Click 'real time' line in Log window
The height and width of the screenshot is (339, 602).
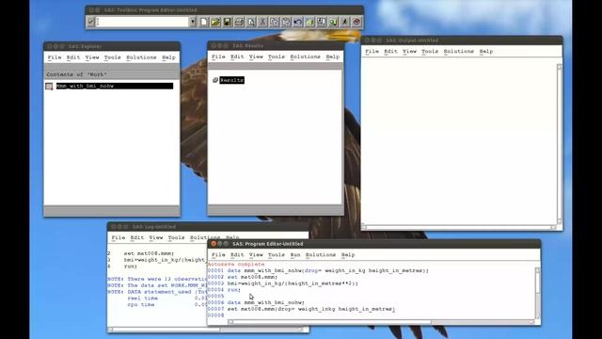[142, 299]
